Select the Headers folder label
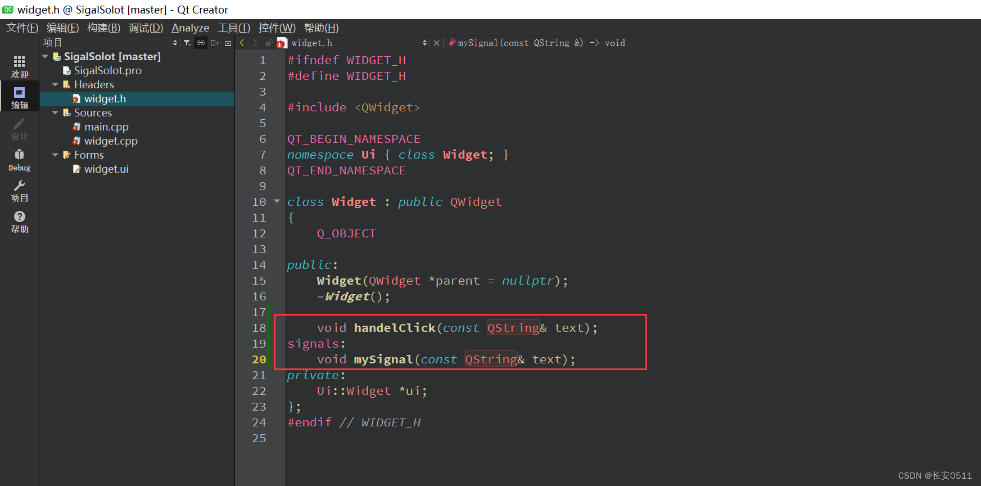This screenshot has width=981, height=486. coord(94,84)
